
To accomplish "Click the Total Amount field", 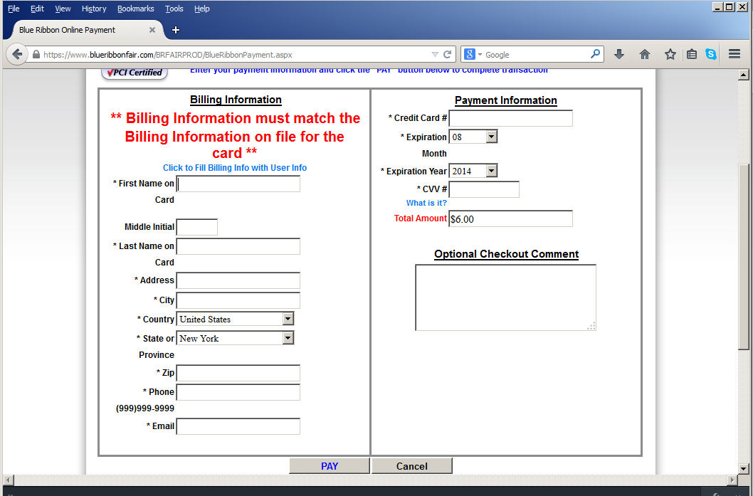I will (x=510, y=218).
